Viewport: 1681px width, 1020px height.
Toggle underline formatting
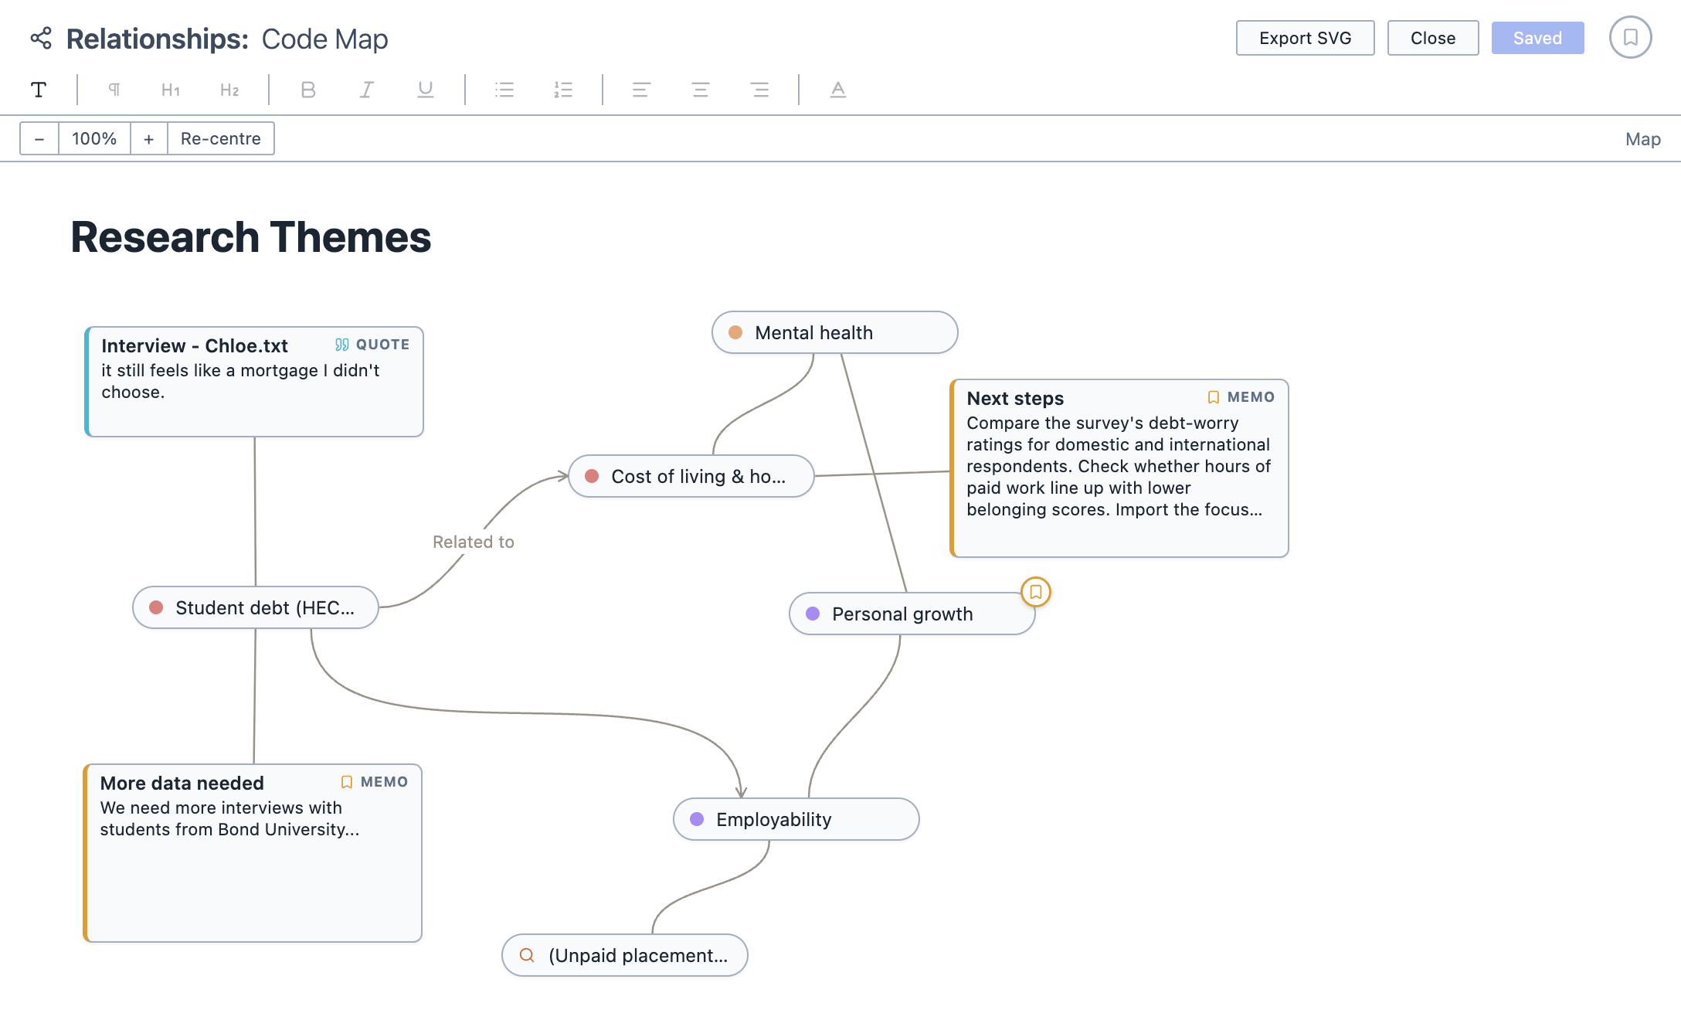click(x=426, y=90)
